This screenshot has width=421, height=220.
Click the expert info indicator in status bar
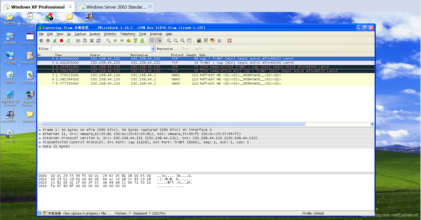[x=40, y=213]
